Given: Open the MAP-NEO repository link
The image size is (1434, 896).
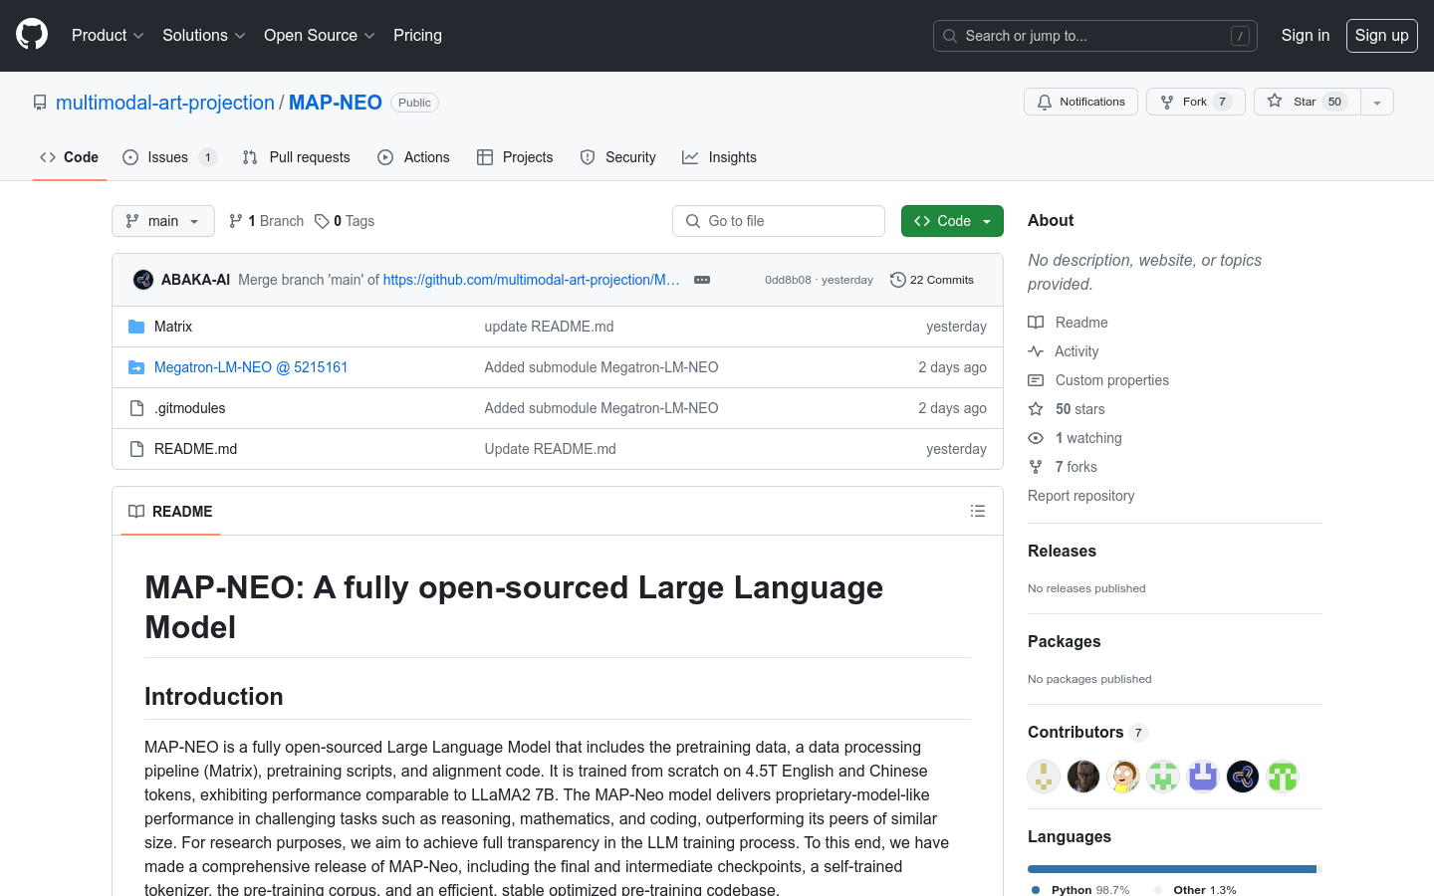Looking at the screenshot, I should click(336, 103).
